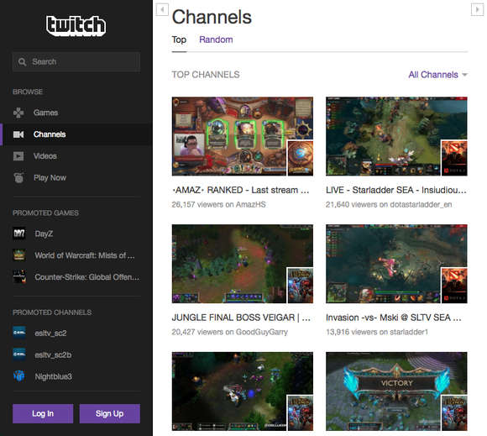Open 'Invasion -vs- Mski @ SLTV SEA' title
This screenshot has height=436, width=487.
coord(394,318)
